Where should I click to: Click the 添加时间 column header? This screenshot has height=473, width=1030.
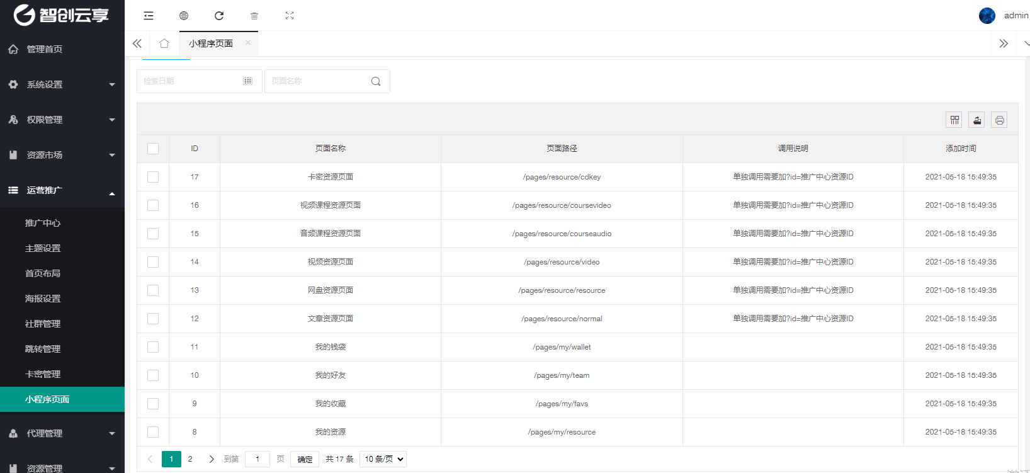click(961, 149)
